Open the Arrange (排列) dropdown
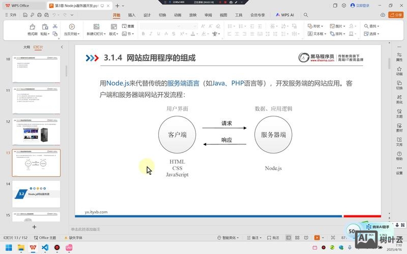Image resolution: width=407 pixels, height=254 pixels. click(x=337, y=34)
